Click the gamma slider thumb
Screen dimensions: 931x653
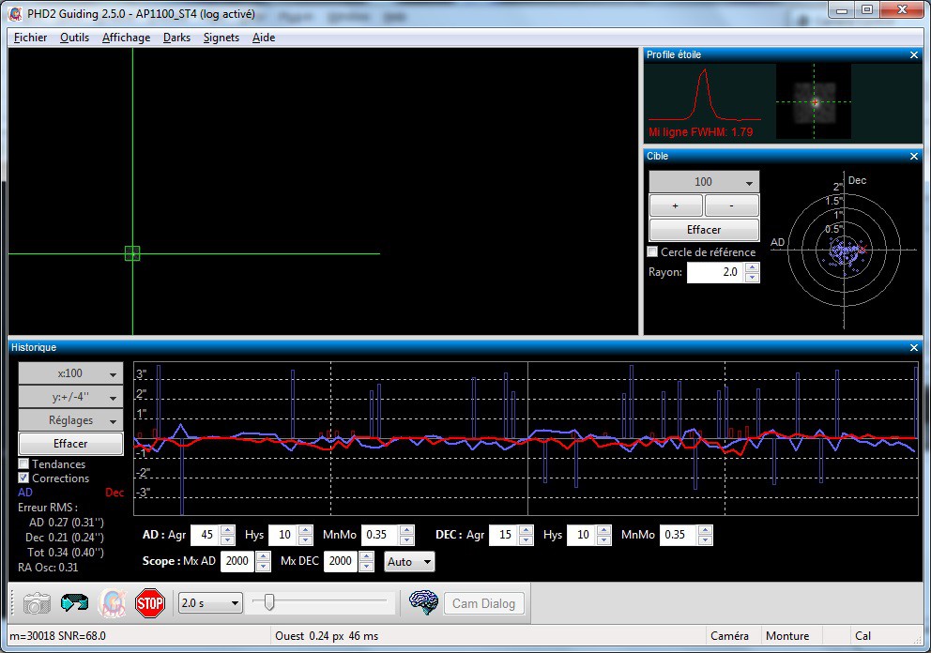pos(269,602)
